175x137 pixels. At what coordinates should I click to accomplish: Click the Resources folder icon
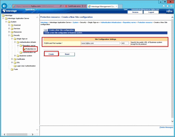click(12, 32)
